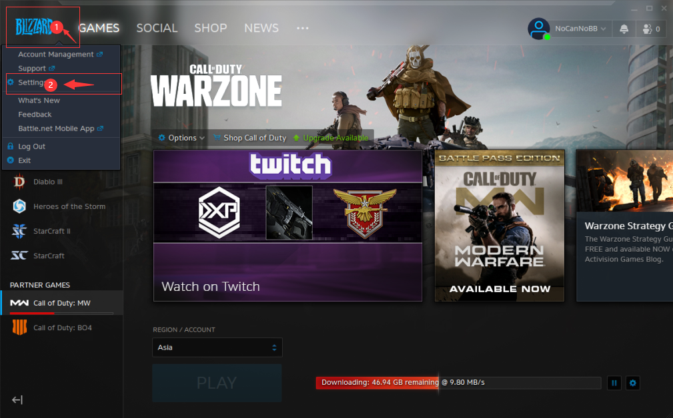Open the Region/Account dropdown showing Asia
The height and width of the screenshot is (418, 673).
217,347
